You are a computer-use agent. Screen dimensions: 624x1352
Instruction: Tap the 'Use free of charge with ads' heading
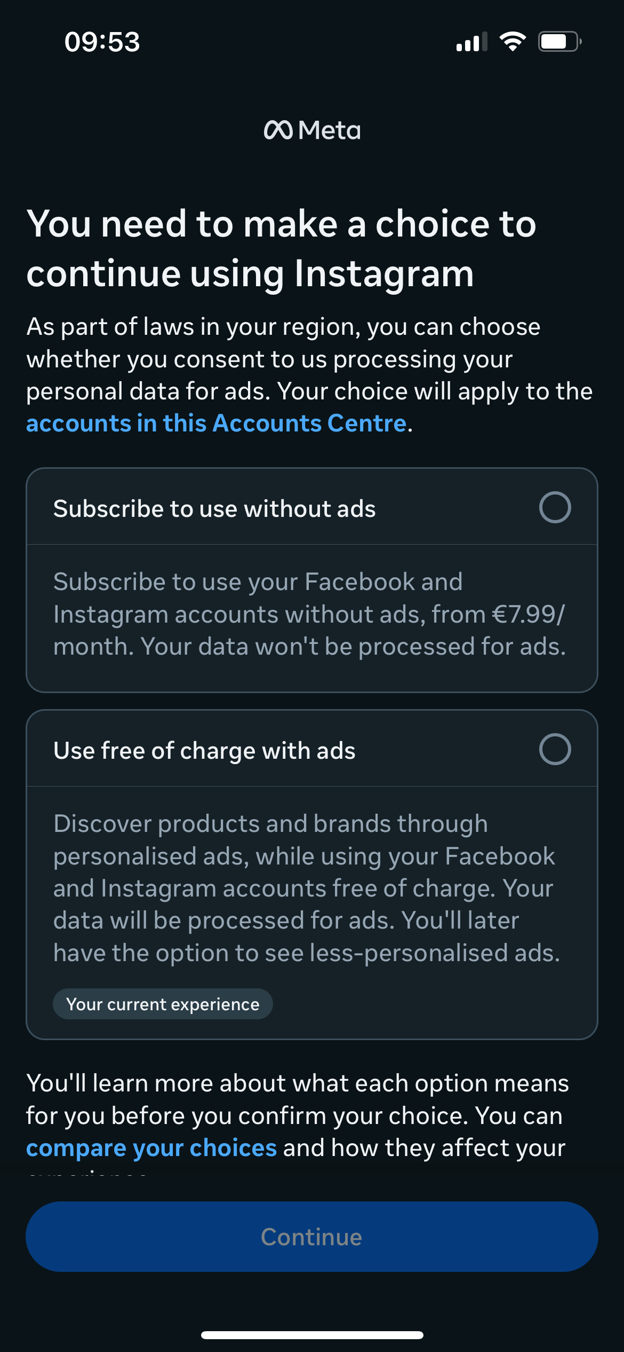pos(204,751)
